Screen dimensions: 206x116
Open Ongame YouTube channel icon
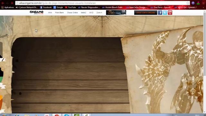coord(170,13)
